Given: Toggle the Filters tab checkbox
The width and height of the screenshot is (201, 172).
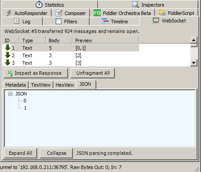Looking at the screenshot, I should point(58,22).
